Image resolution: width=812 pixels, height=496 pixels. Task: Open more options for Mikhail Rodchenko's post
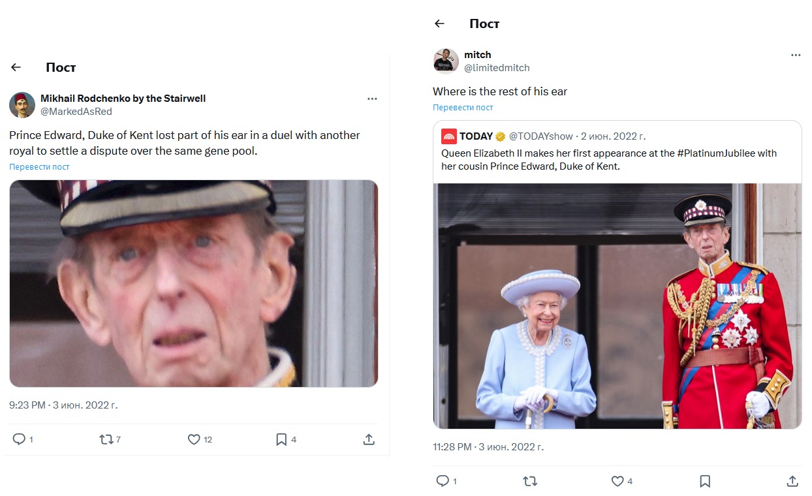click(372, 99)
